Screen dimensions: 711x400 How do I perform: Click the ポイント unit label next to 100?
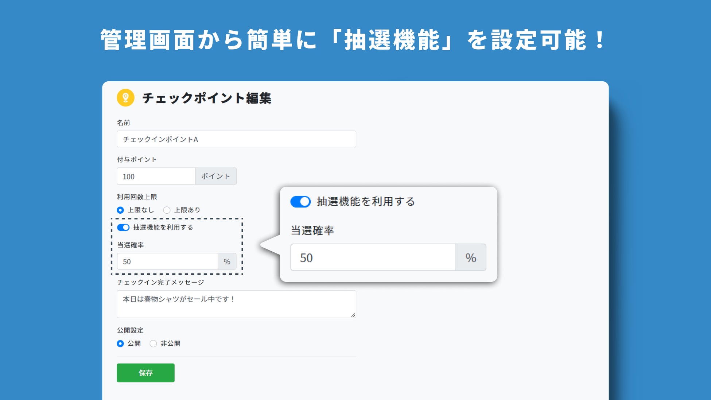(x=215, y=176)
